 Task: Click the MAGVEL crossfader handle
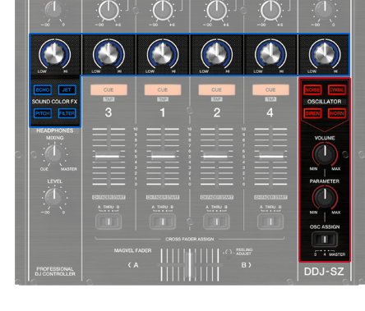pos(189,265)
